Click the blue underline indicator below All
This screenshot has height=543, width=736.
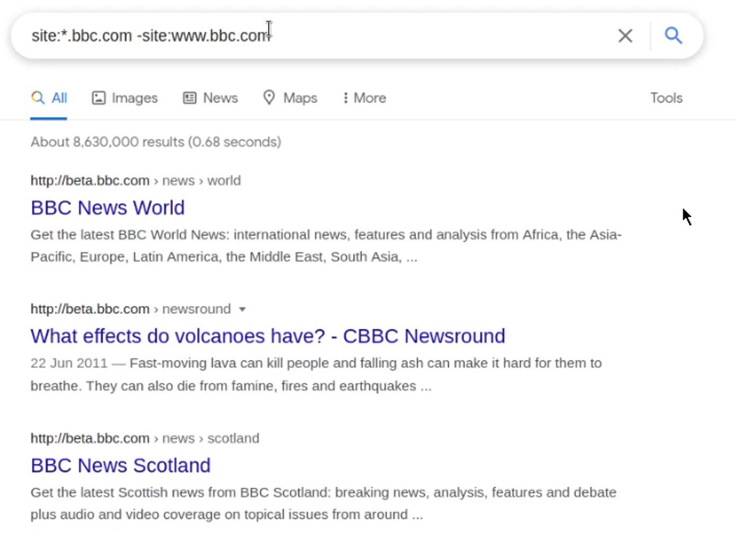tap(48, 118)
